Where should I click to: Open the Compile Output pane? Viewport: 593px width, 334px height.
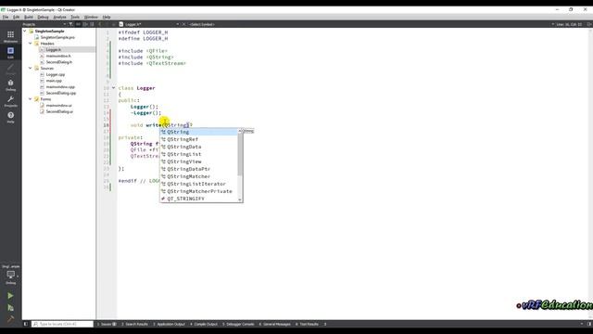point(204,324)
